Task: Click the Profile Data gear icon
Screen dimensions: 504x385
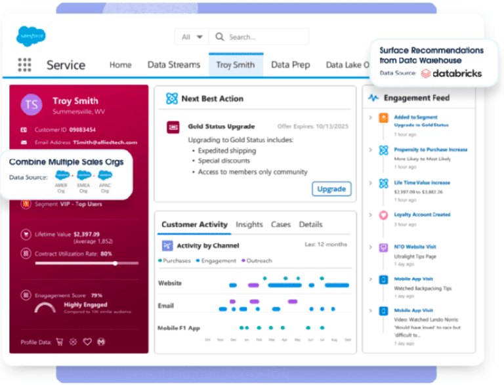Action: coord(73,342)
